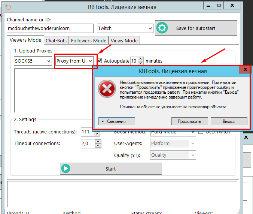Enable the Autoupdate checkbox
253x214 pixels.
(x=100, y=61)
